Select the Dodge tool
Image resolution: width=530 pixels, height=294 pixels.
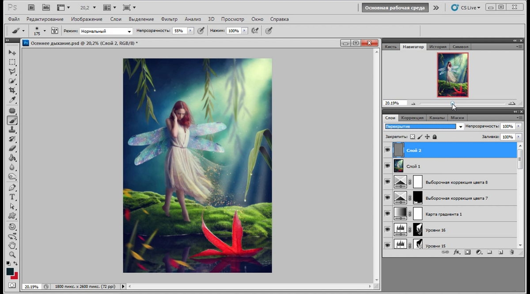12,177
